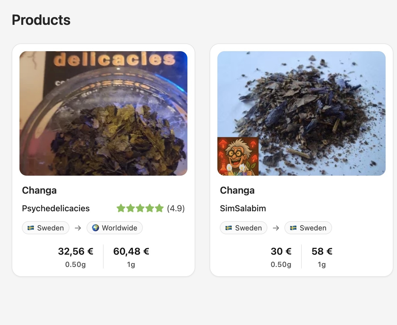
Task: Click the mad scientist avatar on SimSalabim's image
Action: pos(238,156)
